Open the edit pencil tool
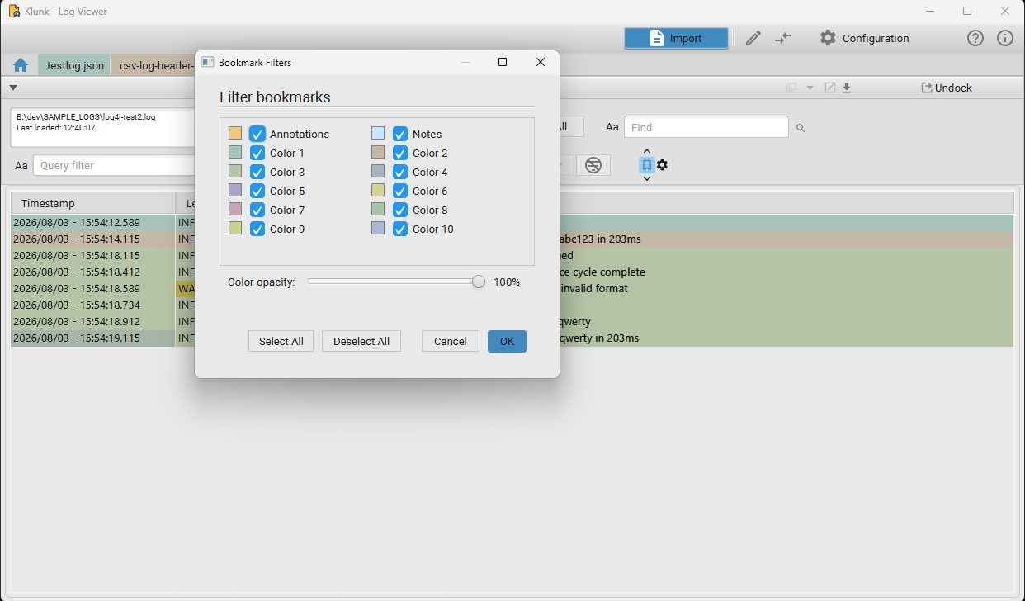Viewport: 1025px width, 601px height. coord(753,38)
